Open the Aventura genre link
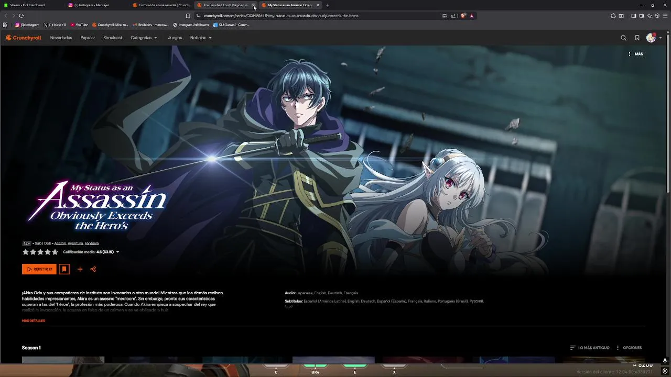 point(75,243)
